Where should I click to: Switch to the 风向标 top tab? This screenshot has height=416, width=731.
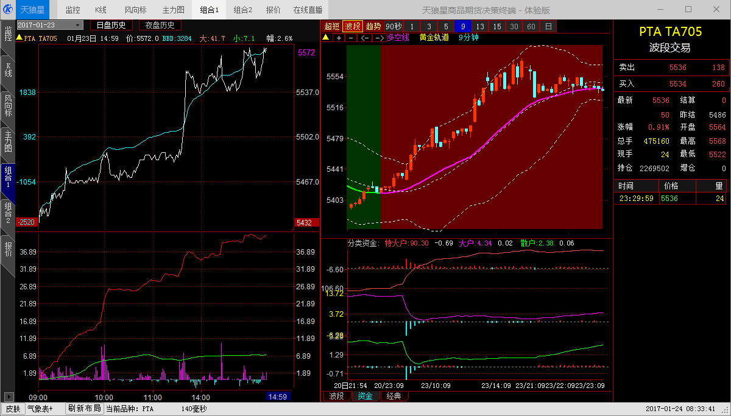point(135,10)
